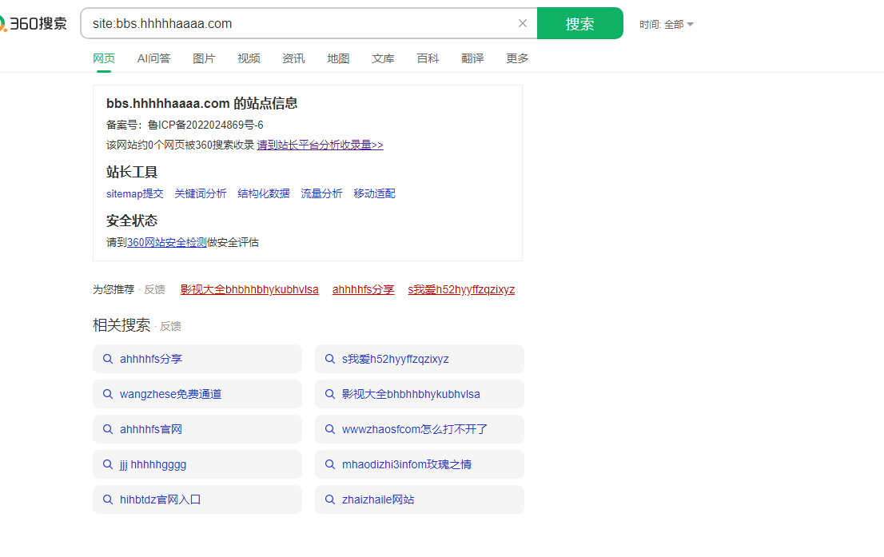Switch to the 资讯 tab
Screen dimensions: 884x557
(x=293, y=58)
